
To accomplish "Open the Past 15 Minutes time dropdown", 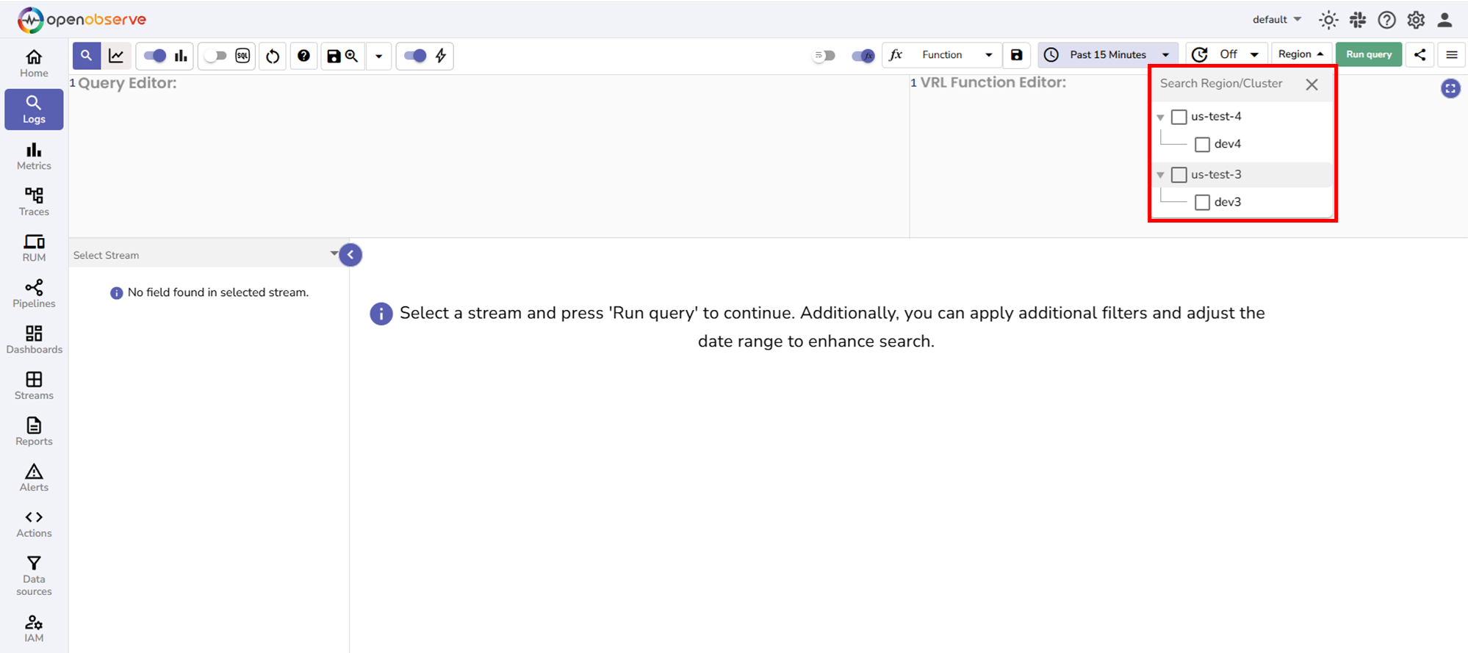I will (1108, 55).
